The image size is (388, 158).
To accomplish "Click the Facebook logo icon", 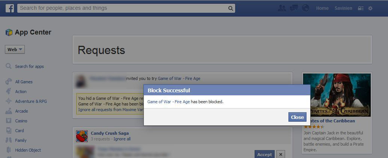I will pyautogui.click(x=10, y=8).
